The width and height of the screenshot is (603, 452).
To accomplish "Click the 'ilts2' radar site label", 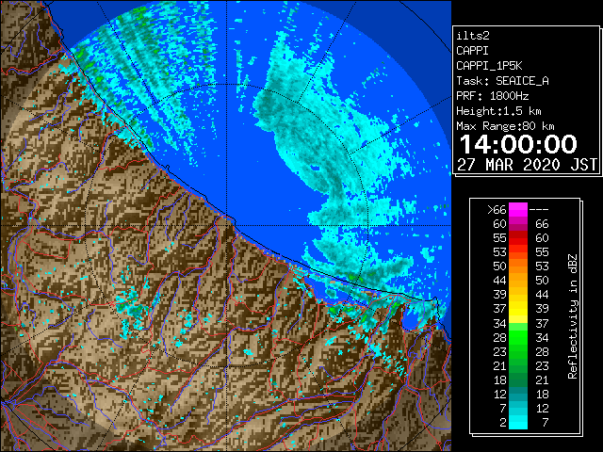I will tap(473, 36).
